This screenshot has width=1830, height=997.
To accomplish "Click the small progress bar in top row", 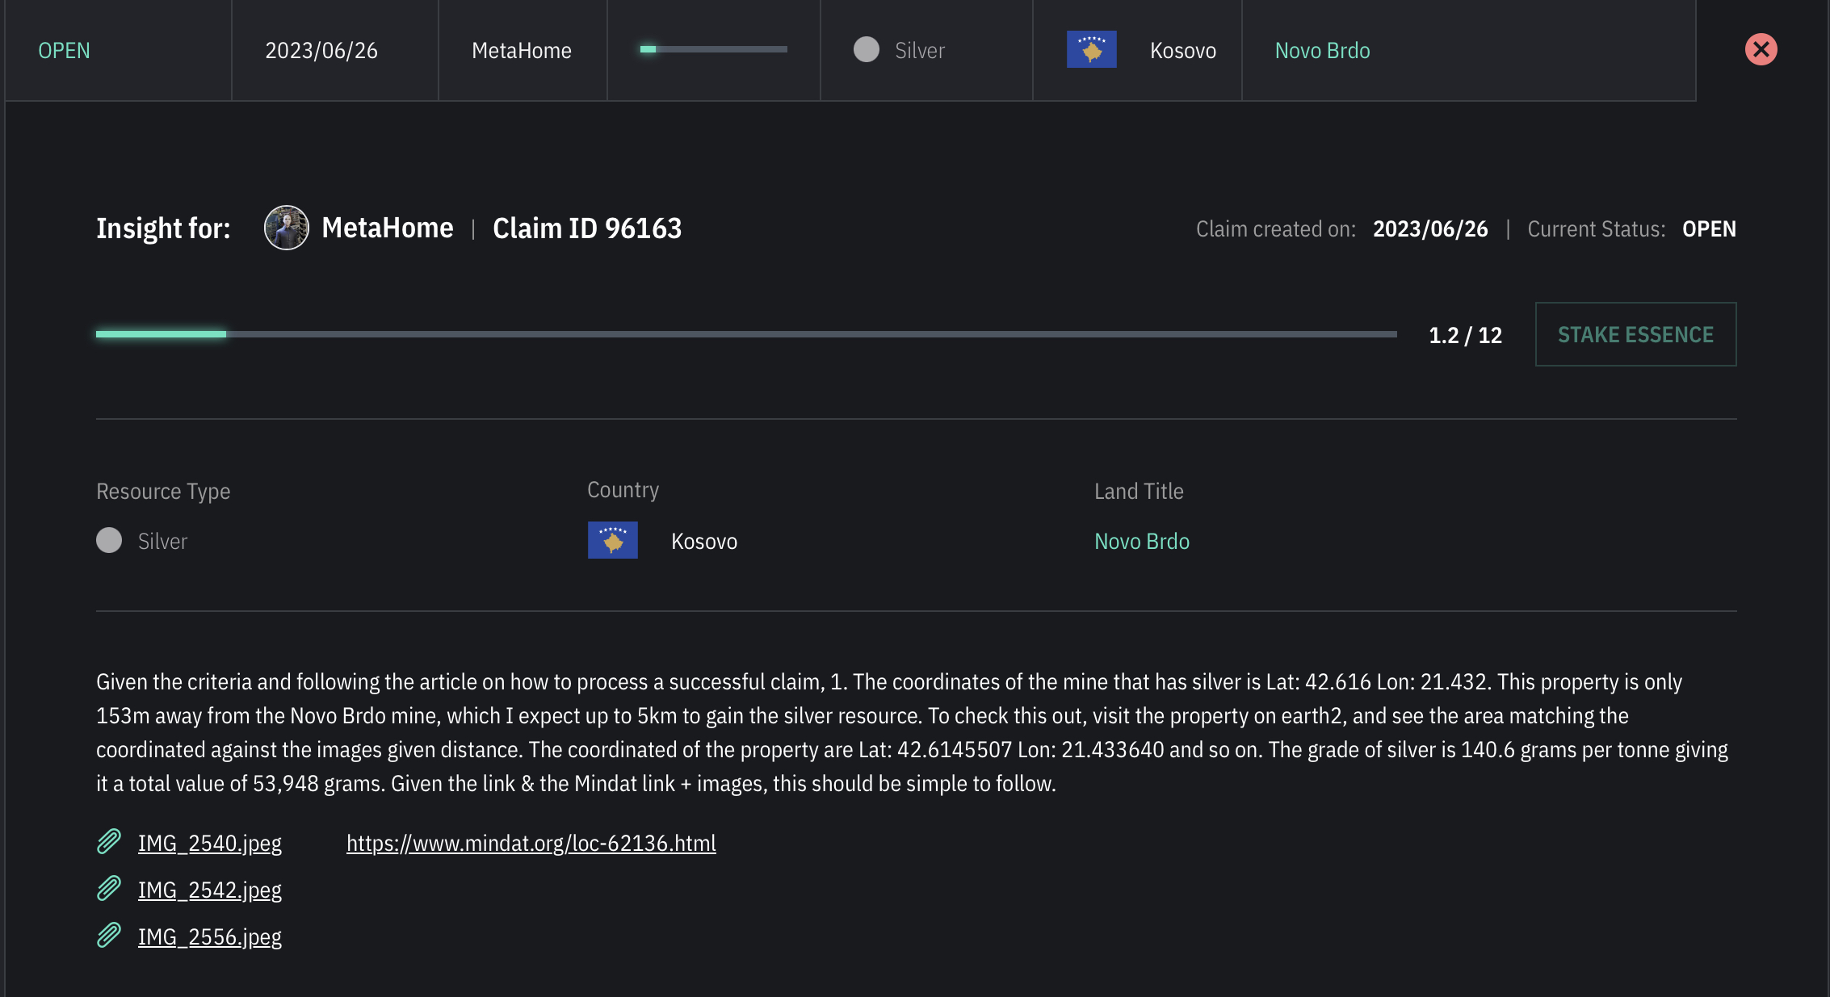I will pyautogui.click(x=713, y=49).
